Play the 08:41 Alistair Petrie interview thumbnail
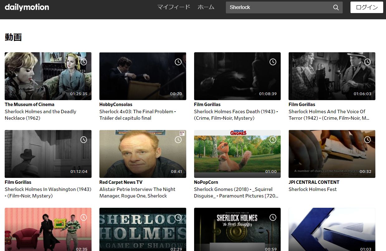This screenshot has height=251, width=386. tap(143, 154)
